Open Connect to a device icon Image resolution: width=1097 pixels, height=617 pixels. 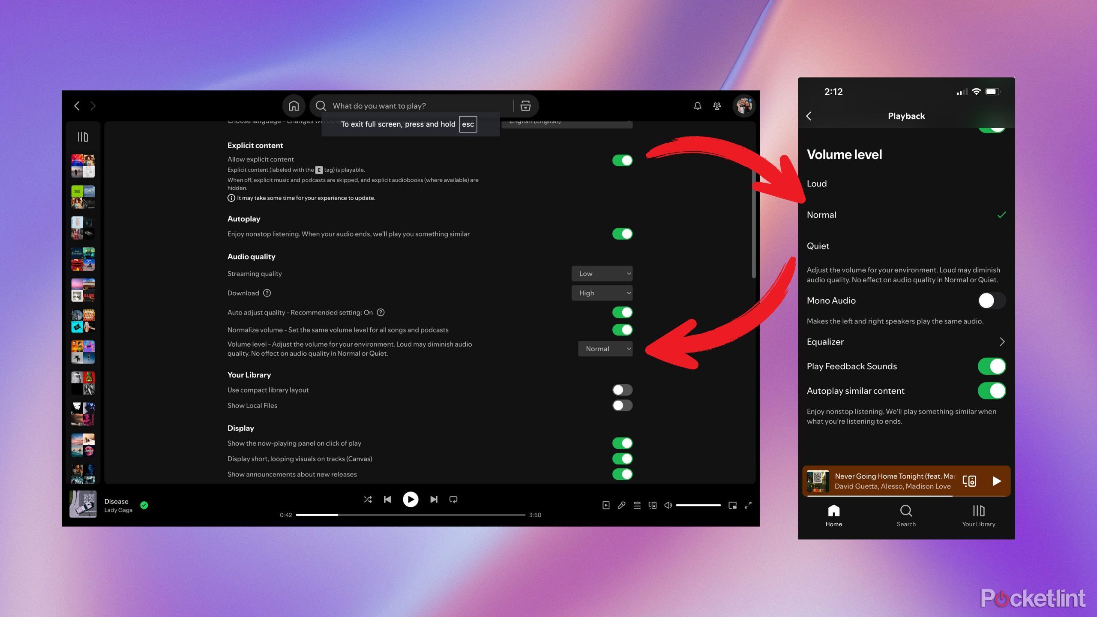tap(653, 505)
